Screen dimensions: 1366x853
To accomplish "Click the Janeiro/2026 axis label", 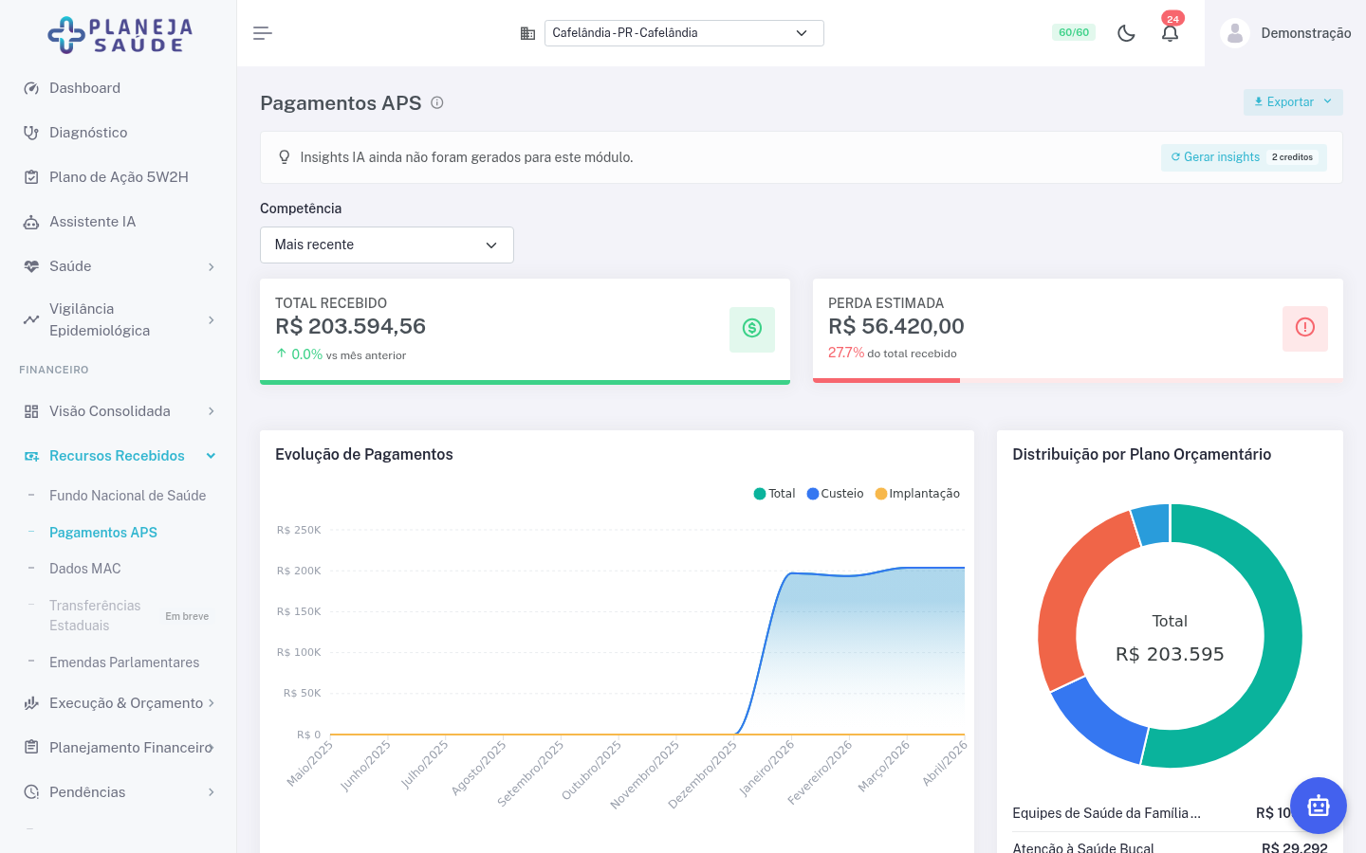I will click(x=766, y=769).
